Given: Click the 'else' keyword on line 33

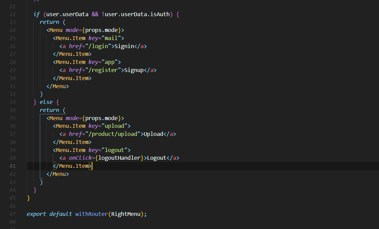Looking at the screenshot, I should 46,102.
